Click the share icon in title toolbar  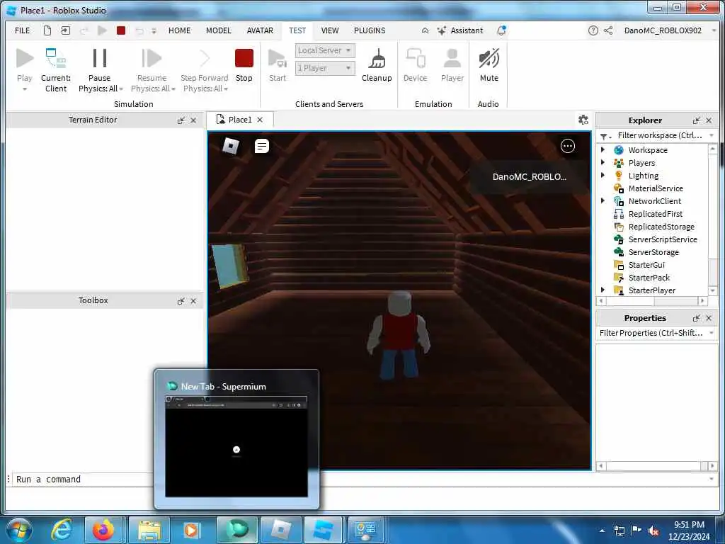608,30
